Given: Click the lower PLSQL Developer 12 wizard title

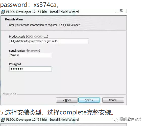Looking at the screenshot, I should point(42,120).
